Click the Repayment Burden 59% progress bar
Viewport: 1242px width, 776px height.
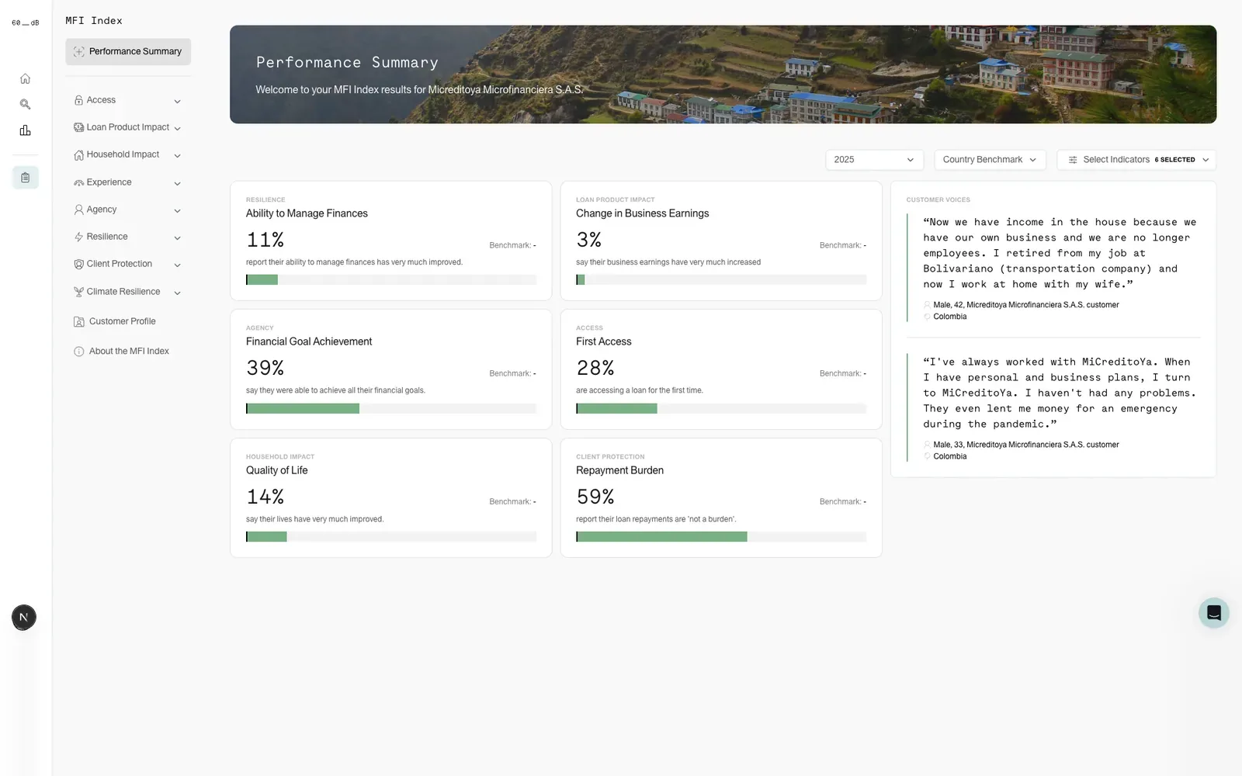coord(721,537)
